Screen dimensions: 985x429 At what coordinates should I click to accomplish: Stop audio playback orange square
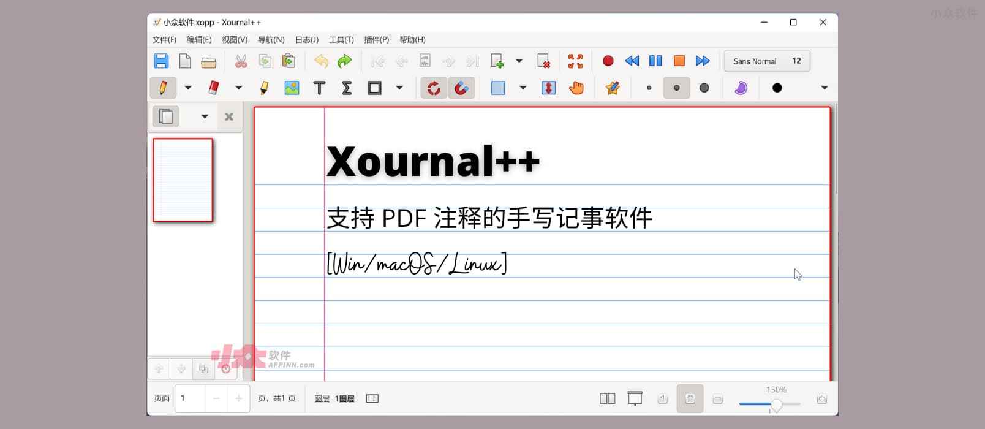[x=679, y=61]
